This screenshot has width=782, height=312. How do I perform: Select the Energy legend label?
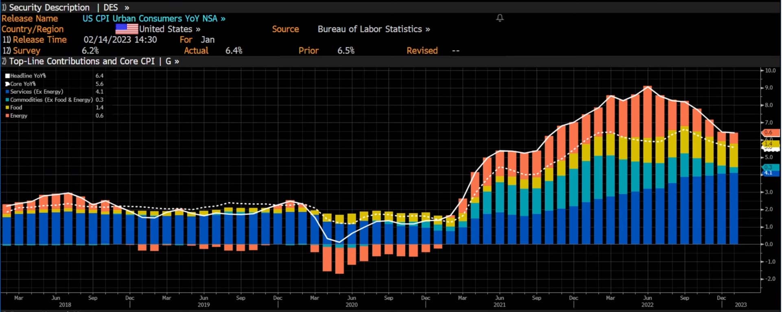[x=19, y=116]
